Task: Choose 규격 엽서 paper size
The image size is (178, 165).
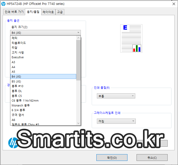Action: click(43, 115)
